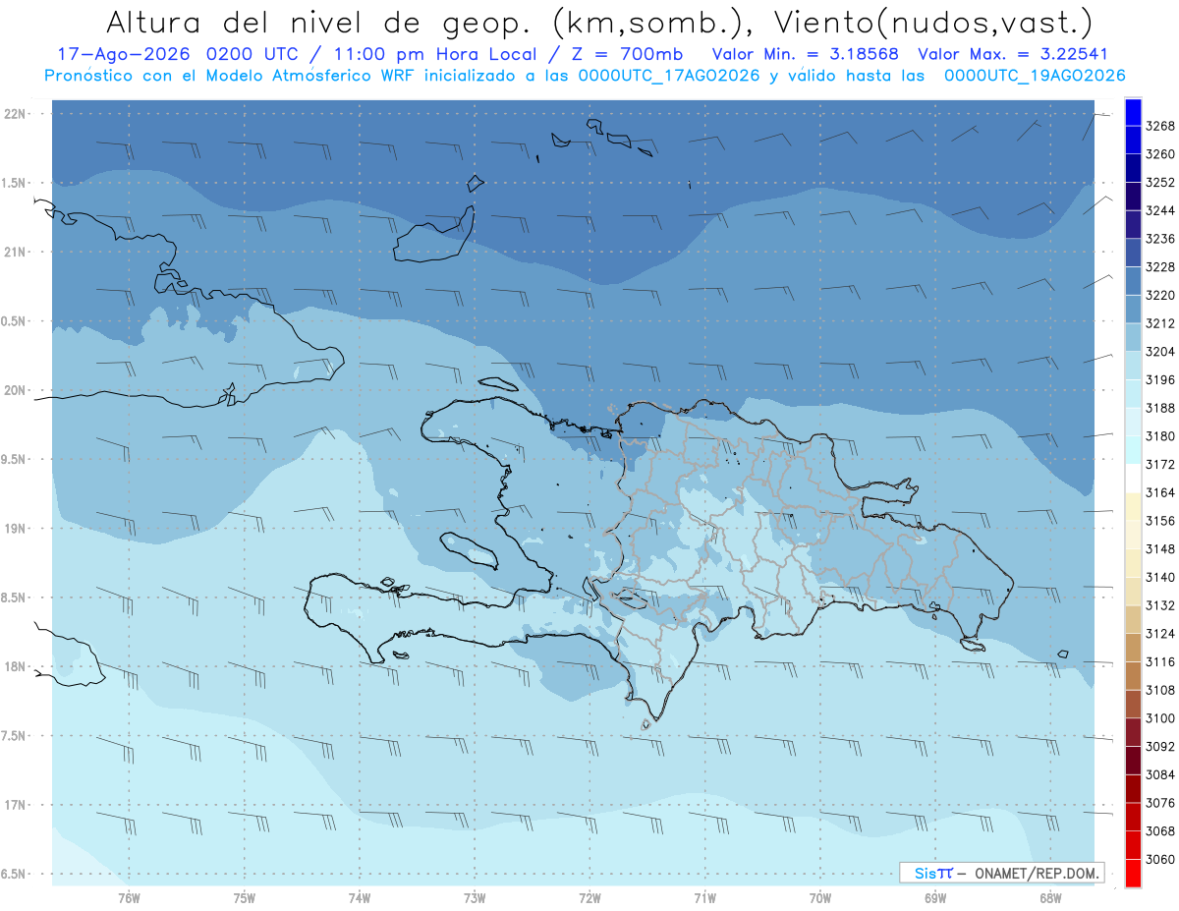The image size is (1179, 911).
Task: Click the 76W longitude label
Action: point(129,897)
